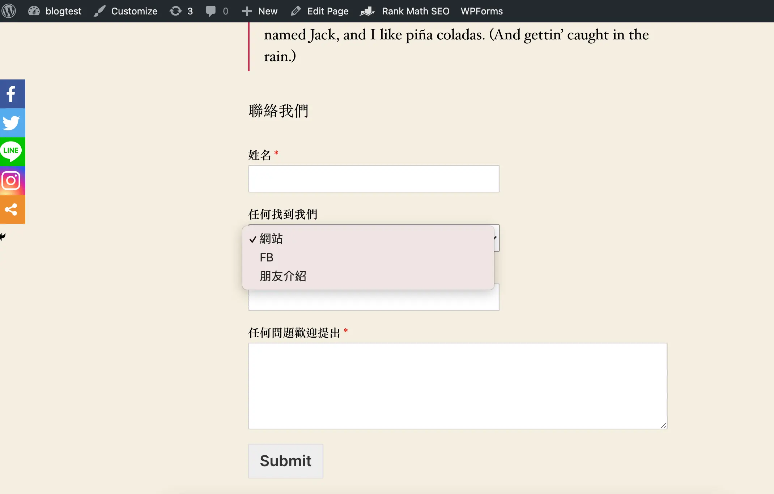774x494 pixels.
Task: Choose FB from the dropdown list
Action: (368, 257)
